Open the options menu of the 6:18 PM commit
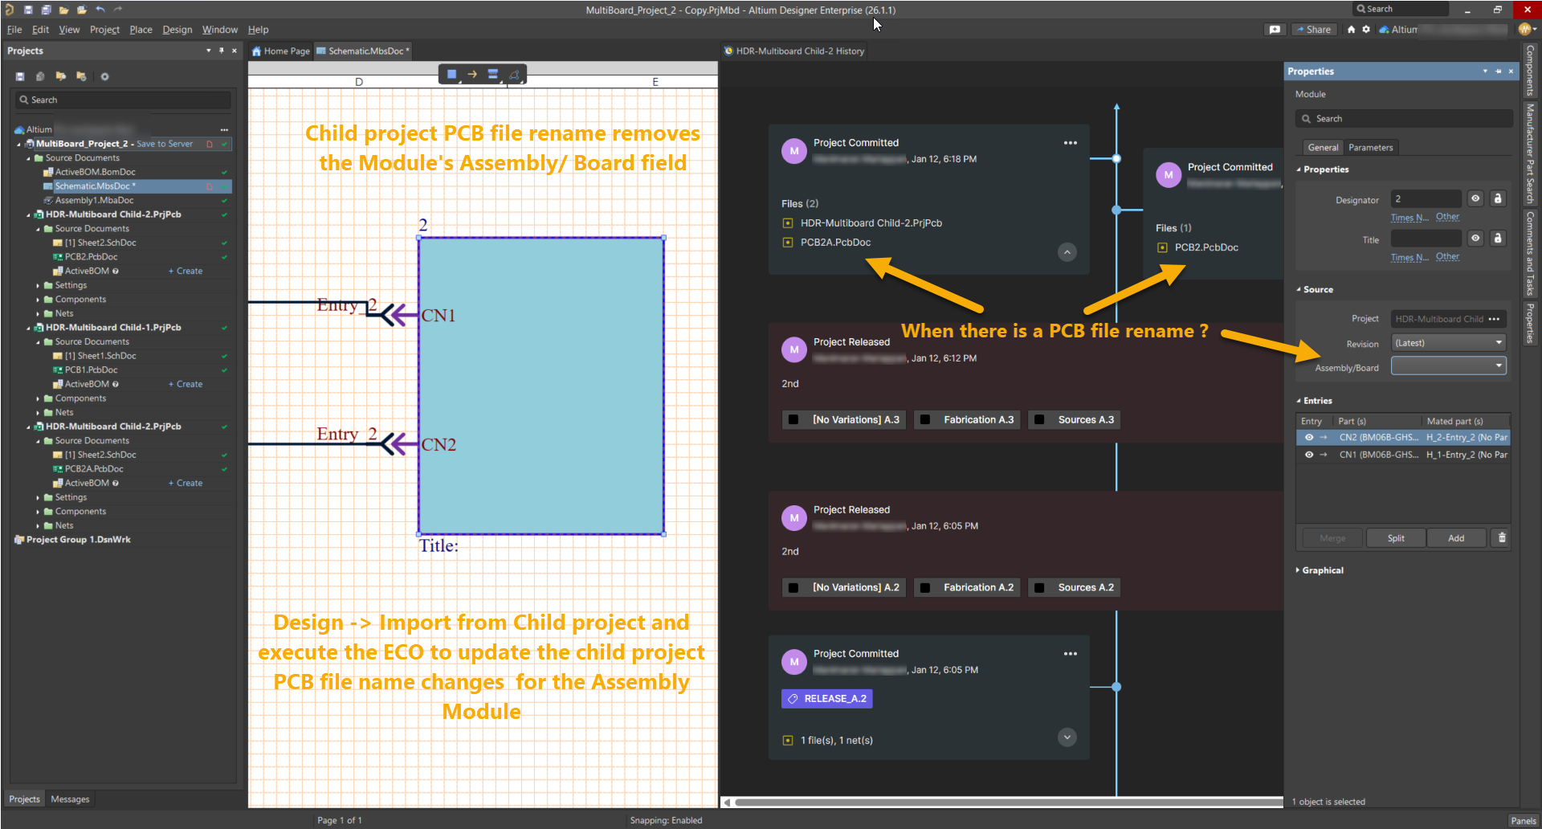1542x829 pixels. pos(1070,143)
